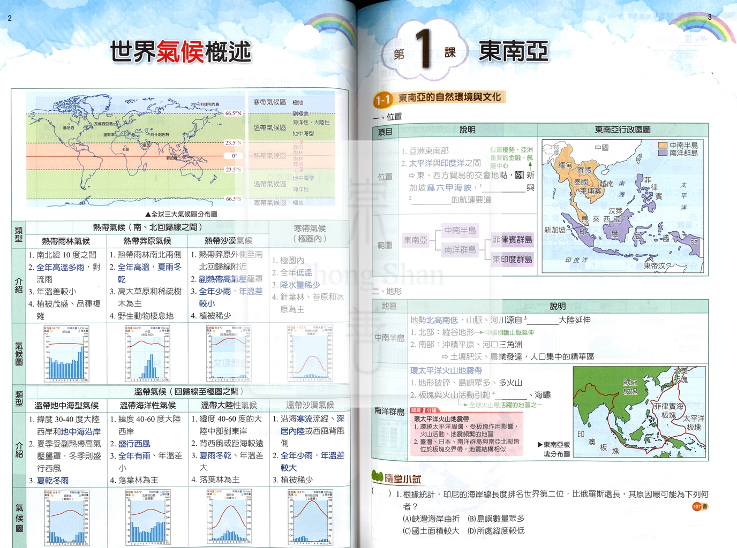The image size is (737, 548).
Task: Click the orange 107會 badge
Action: [700, 506]
